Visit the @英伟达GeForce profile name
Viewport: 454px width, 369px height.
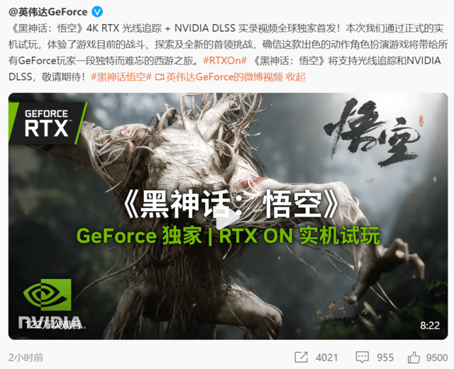[x=48, y=12]
